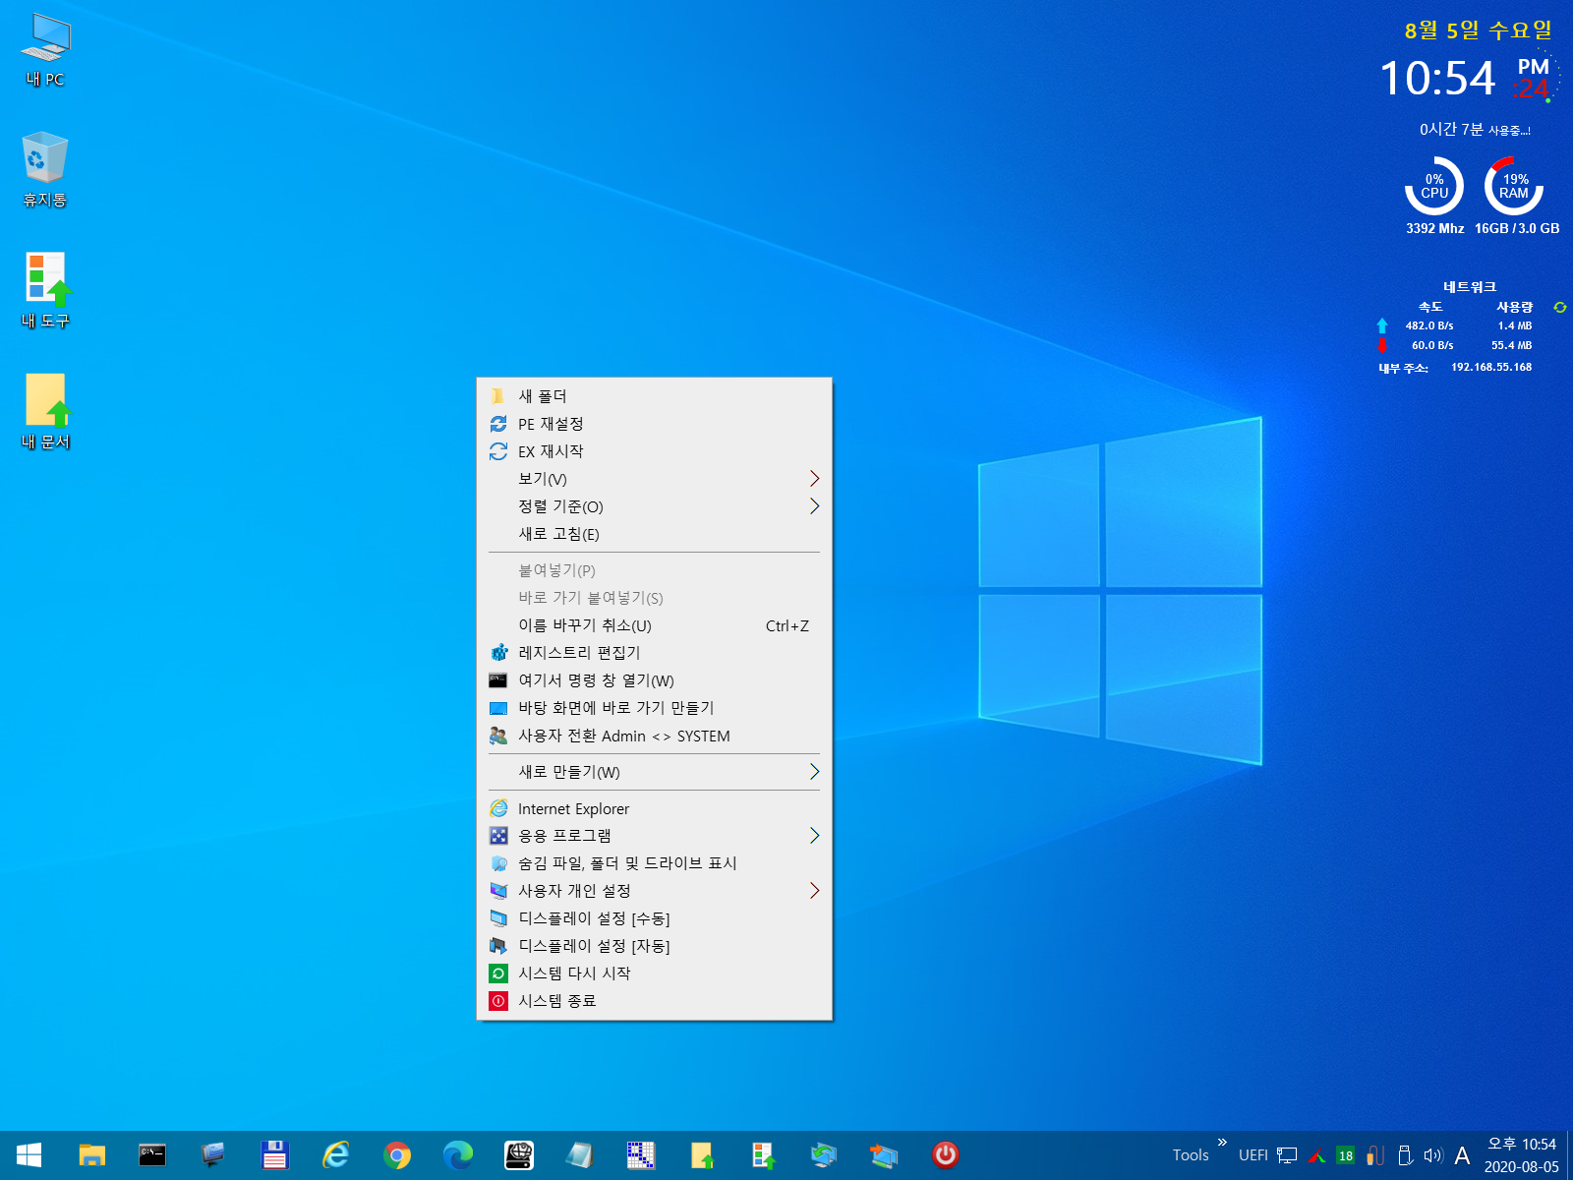Open the disk globe utility on taskbar
1573x1180 pixels.
519,1155
